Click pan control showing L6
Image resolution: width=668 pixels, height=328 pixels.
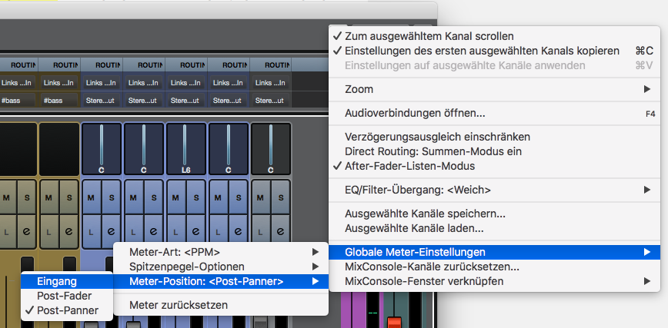coord(185,149)
